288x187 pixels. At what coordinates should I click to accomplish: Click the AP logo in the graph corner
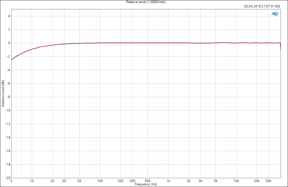(274, 14)
